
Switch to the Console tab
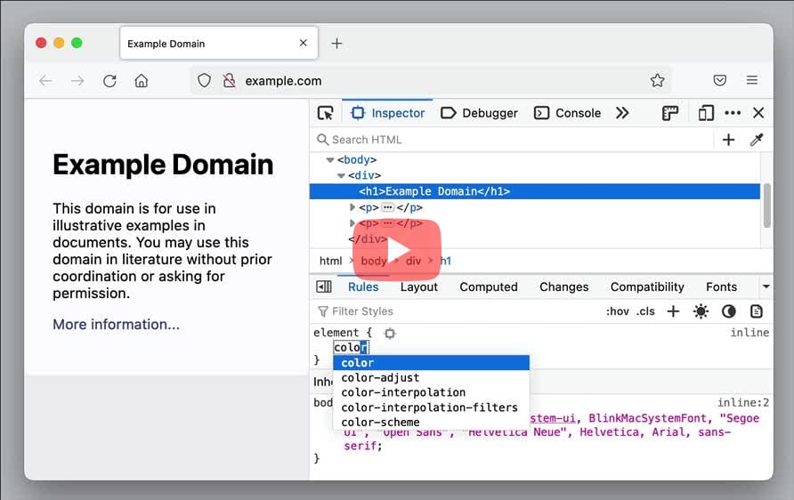(x=568, y=113)
